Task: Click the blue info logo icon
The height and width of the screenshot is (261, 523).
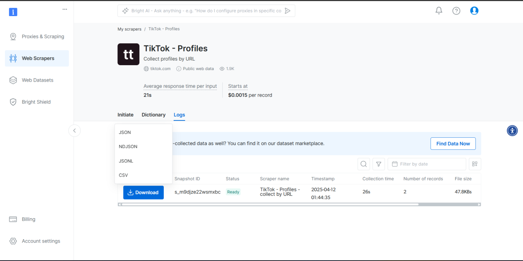Action: [13, 12]
